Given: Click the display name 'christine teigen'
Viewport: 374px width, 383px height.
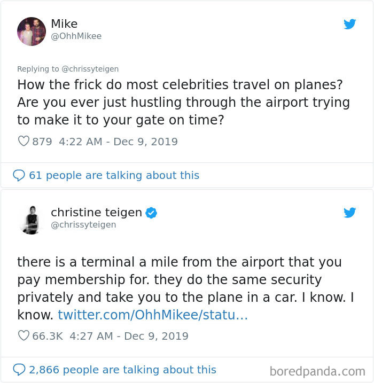Looking at the screenshot, I should [x=96, y=213].
